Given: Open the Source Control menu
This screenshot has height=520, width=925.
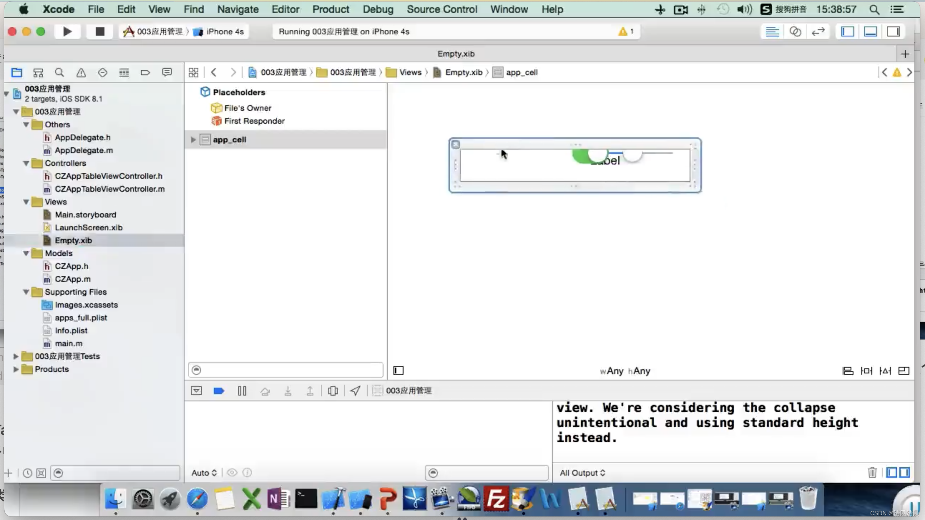Looking at the screenshot, I should [x=442, y=9].
